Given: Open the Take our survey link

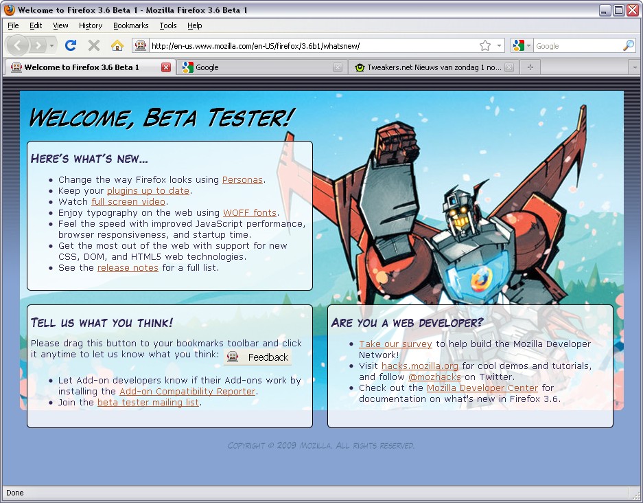Looking at the screenshot, I should coord(396,344).
